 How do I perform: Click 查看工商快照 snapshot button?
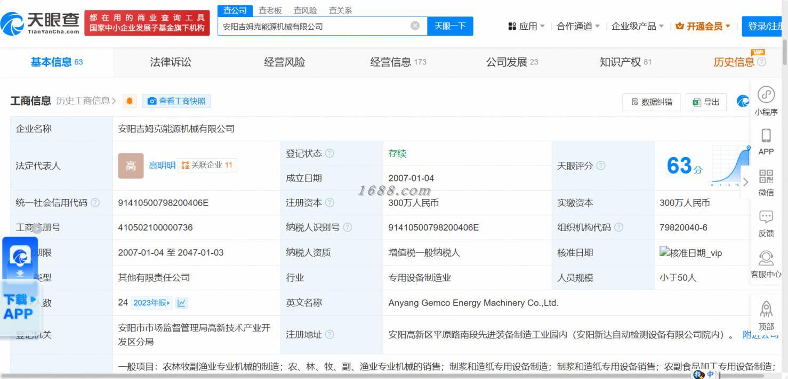click(176, 101)
